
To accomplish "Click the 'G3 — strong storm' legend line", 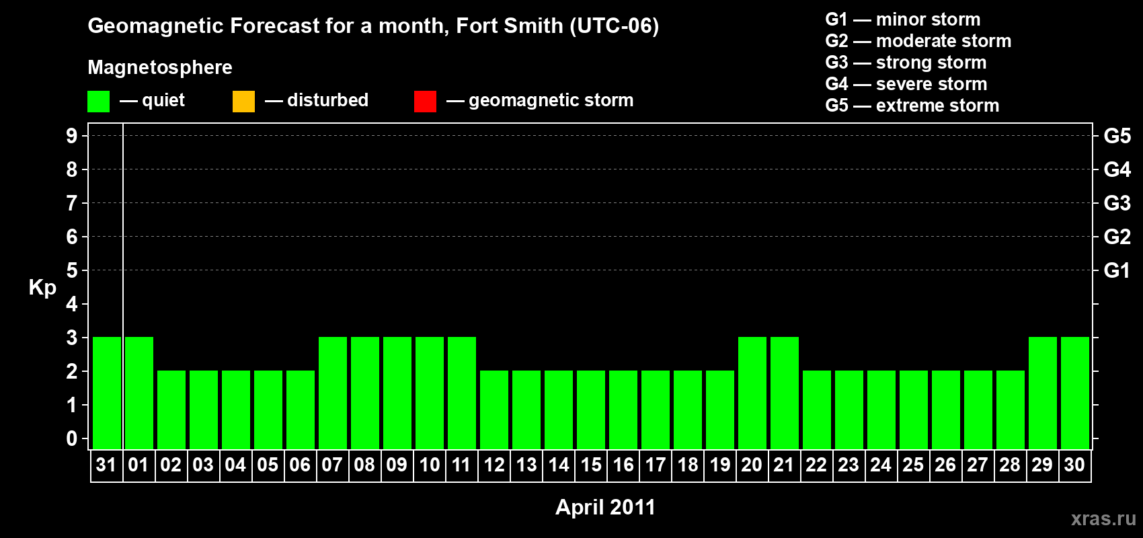I will (x=906, y=63).
